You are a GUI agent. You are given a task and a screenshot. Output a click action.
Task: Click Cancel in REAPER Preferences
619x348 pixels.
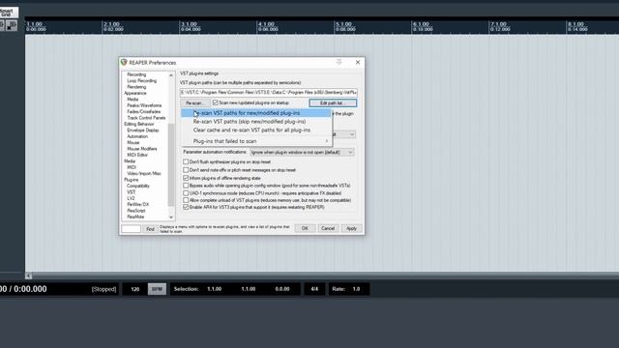pyautogui.click(x=328, y=228)
